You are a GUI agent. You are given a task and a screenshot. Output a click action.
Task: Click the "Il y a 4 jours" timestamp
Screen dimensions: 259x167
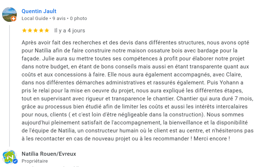click(x=70, y=31)
